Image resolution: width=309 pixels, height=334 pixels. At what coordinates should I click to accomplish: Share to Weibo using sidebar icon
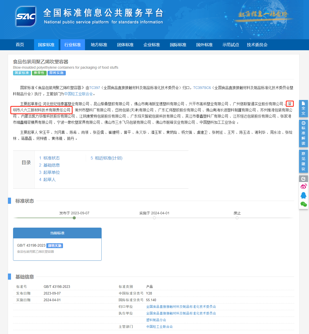303,186
